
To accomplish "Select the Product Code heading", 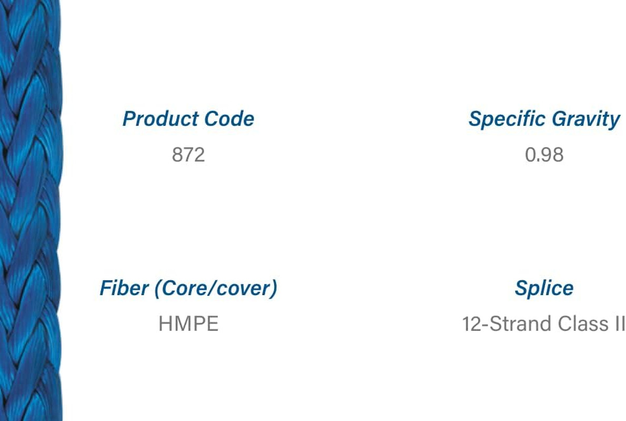I will pos(188,118).
